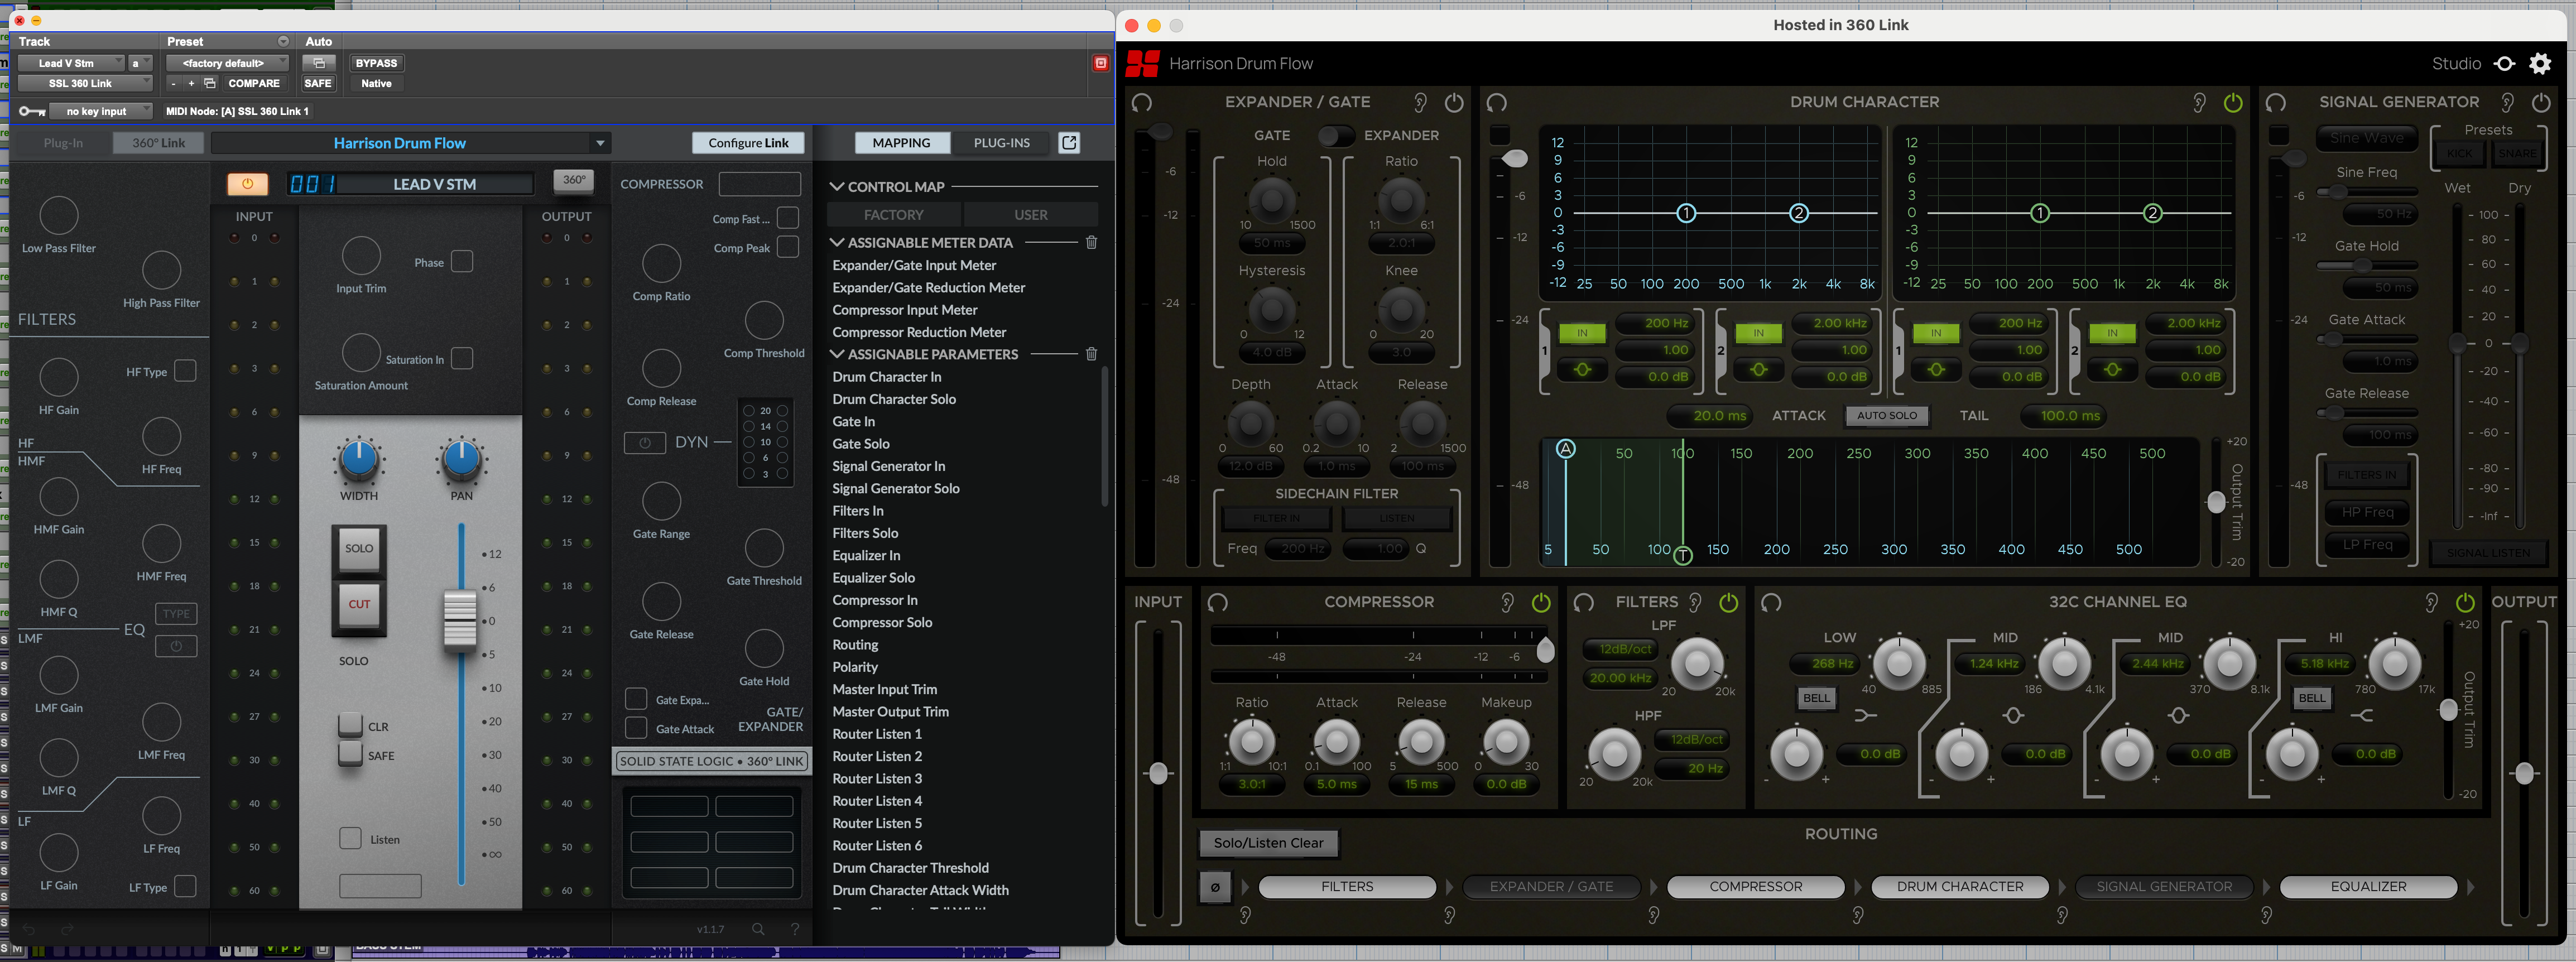This screenshot has width=2576, height=962.
Task: Toggle the HF Type checkbox
Action: coord(185,370)
